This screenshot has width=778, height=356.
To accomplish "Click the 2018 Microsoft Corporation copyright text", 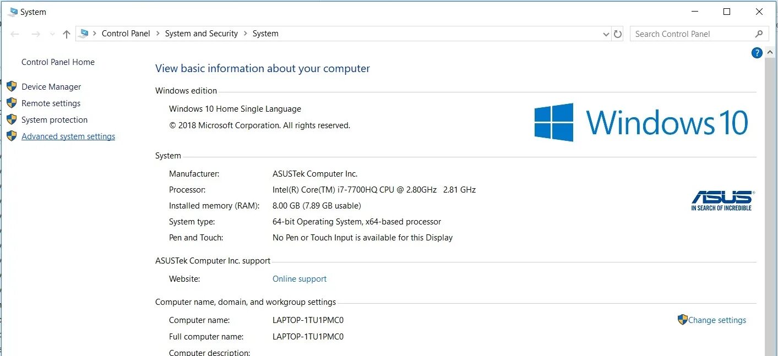I will (259, 125).
